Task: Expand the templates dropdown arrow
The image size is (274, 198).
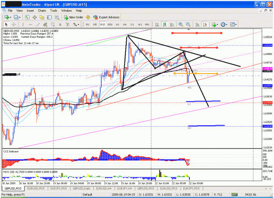Action: click(x=236, y=25)
